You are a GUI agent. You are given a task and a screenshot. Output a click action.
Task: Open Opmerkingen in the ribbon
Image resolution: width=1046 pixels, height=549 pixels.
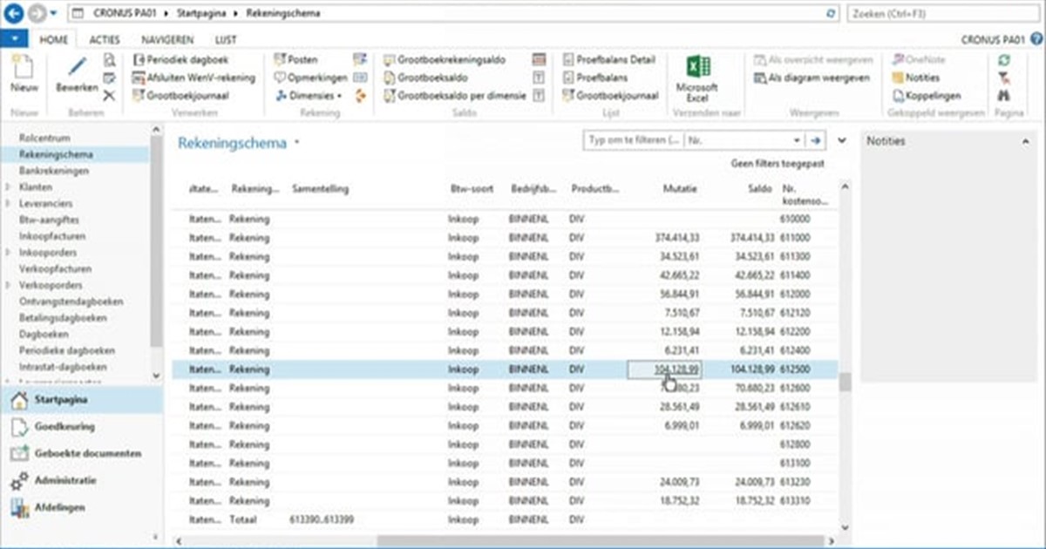[x=310, y=78]
